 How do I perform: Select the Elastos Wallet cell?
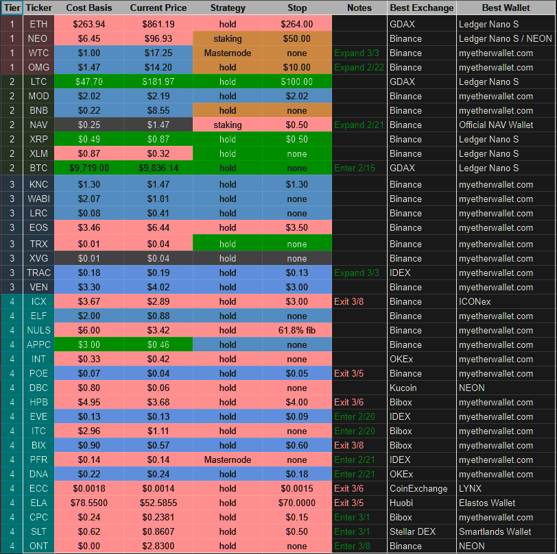(x=506, y=503)
